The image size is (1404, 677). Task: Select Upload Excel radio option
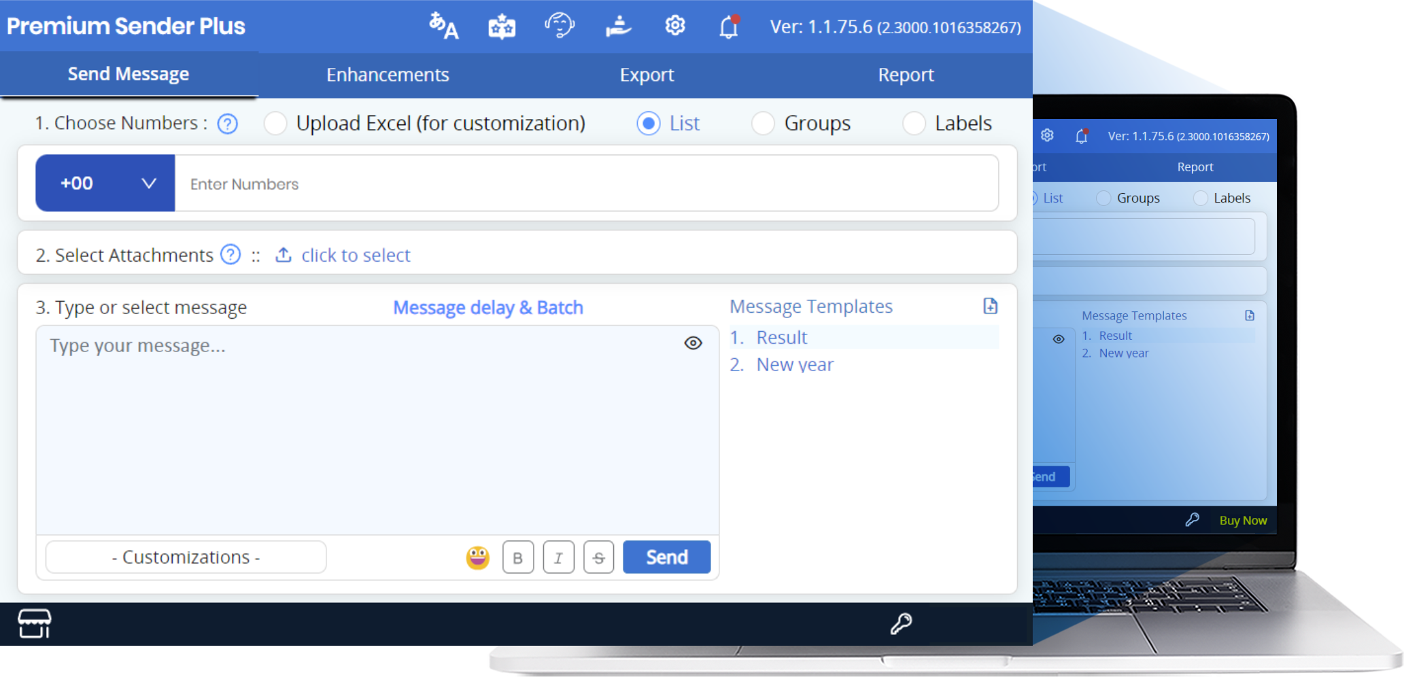pyautogui.click(x=275, y=124)
